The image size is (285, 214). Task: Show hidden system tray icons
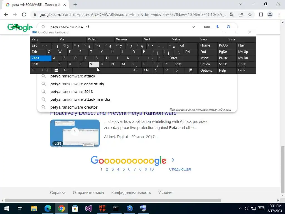coord(240,208)
